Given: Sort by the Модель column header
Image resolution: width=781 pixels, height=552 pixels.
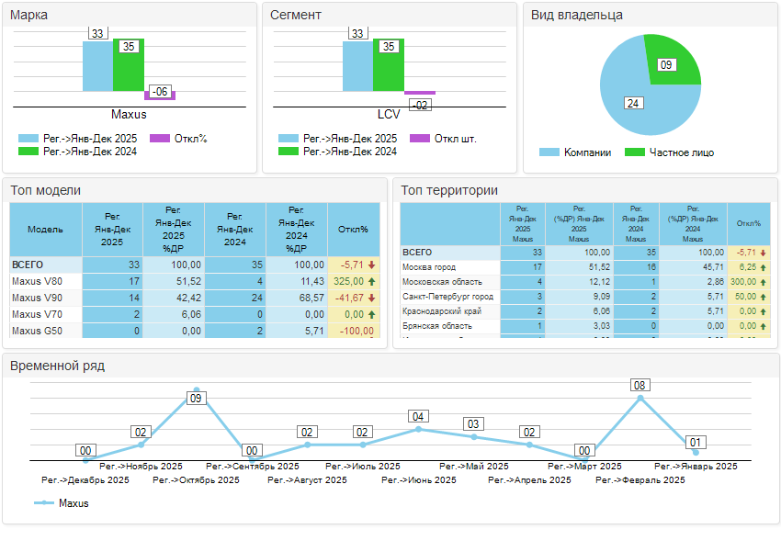Looking at the screenshot, I should pos(45,229).
